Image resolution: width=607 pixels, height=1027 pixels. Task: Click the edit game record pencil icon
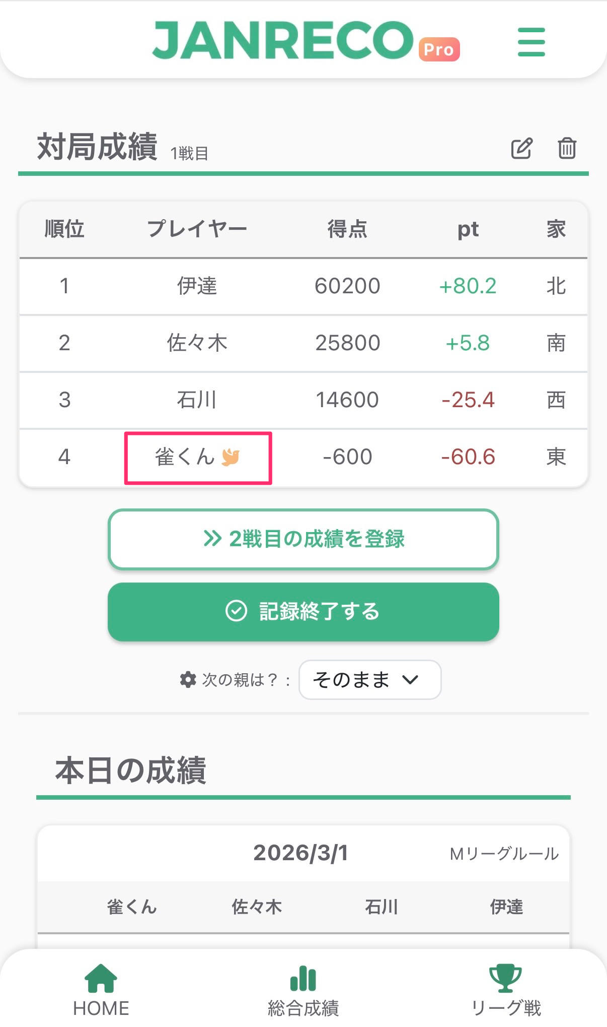coord(521,148)
